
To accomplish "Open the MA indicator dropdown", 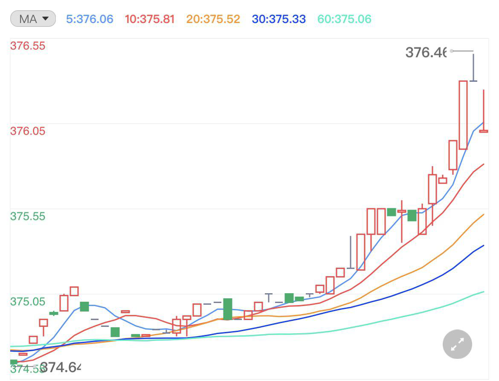I will point(33,19).
